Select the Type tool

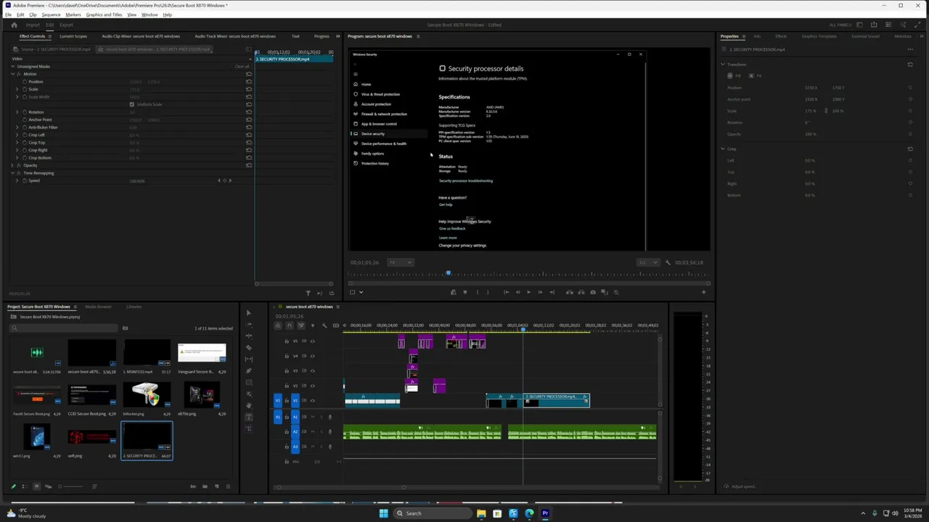click(x=248, y=417)
